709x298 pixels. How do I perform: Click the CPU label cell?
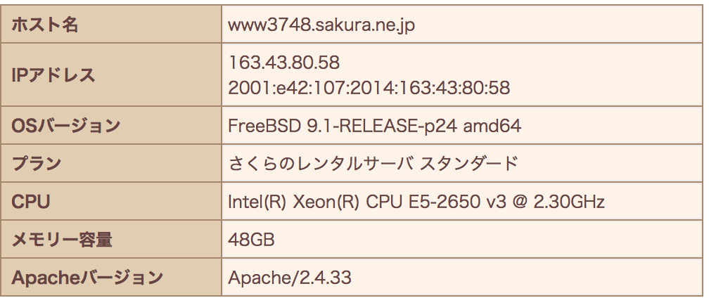(111, 202)
